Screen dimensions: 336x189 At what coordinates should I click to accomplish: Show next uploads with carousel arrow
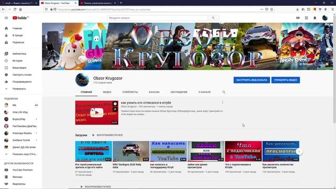299,151
